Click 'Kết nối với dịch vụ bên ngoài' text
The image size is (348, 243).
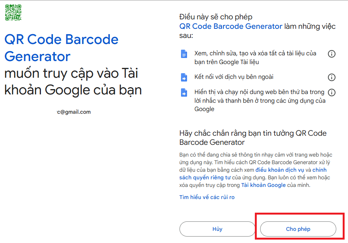tap(234, 77)
